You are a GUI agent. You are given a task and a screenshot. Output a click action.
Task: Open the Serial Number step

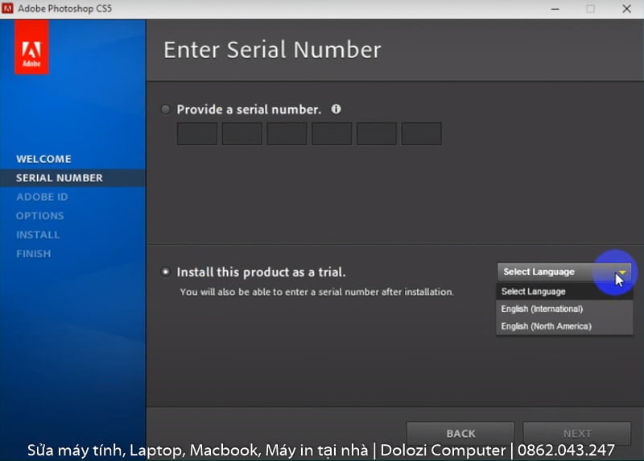click(x=60, y=178)
